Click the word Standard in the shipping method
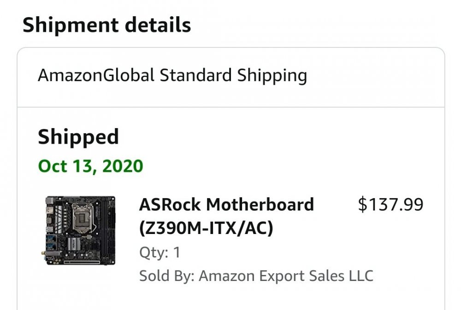This screenshot has width=461, height=310. [x=195, y=75]
